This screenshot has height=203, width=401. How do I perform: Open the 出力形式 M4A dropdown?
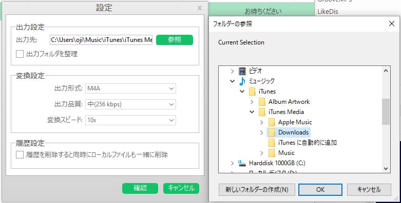coord(131,88)
